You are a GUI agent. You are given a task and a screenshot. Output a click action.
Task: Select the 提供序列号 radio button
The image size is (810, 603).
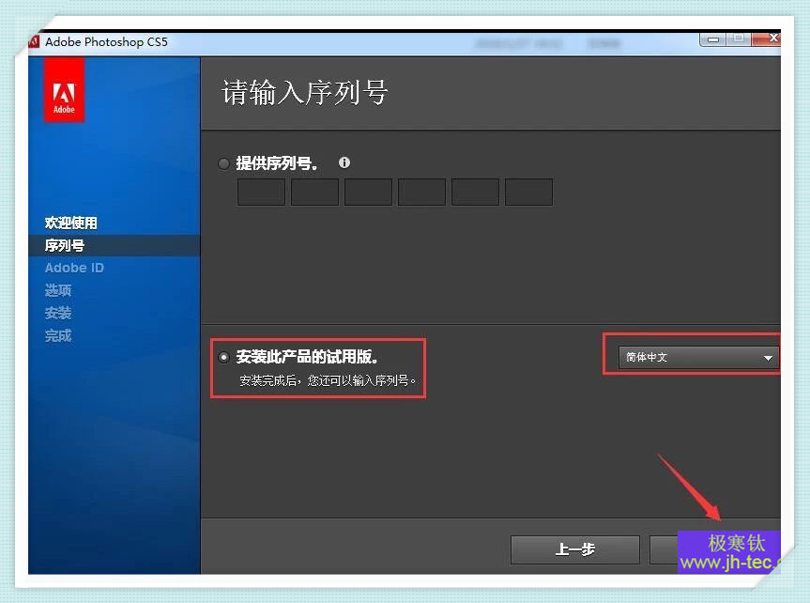[x=223, y=164]
